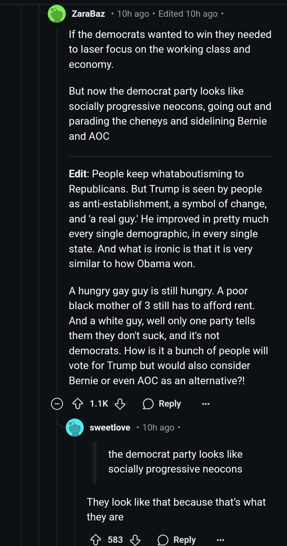Screen dimensions: 287x546
Task: Open more options for ZaraBaz's comment
Action: pyautogui.click(x=205, y=404)
